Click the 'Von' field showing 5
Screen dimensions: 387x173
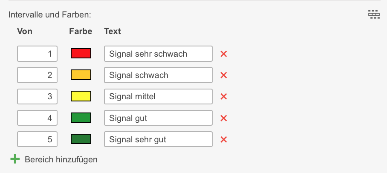tap(38, 139)
